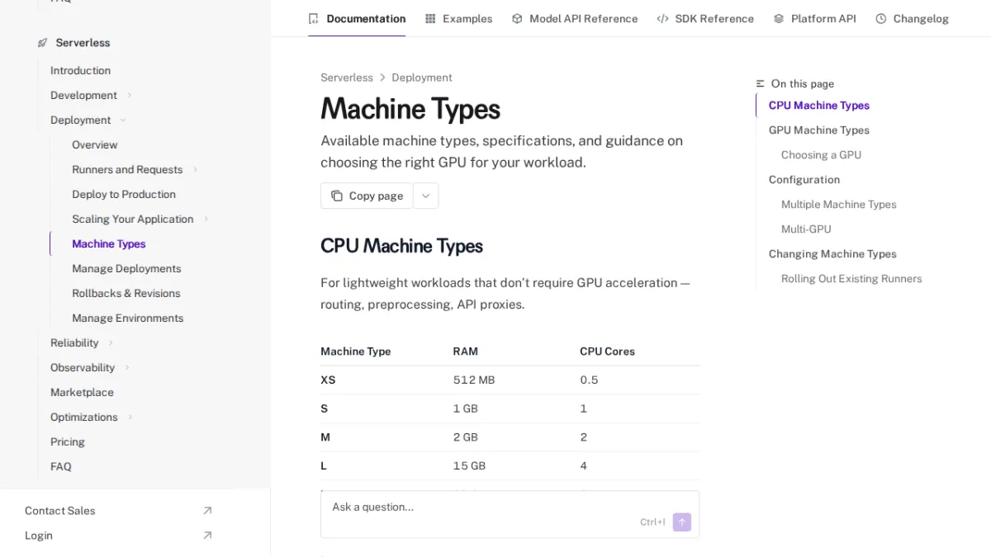Open the FAQ page under Serverless
This screenshot has height=557, width=991.
click(61, 467)
